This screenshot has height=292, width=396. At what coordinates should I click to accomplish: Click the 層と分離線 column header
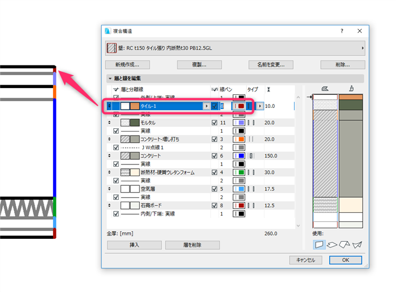pyautogui.click(x=132, y=89)
